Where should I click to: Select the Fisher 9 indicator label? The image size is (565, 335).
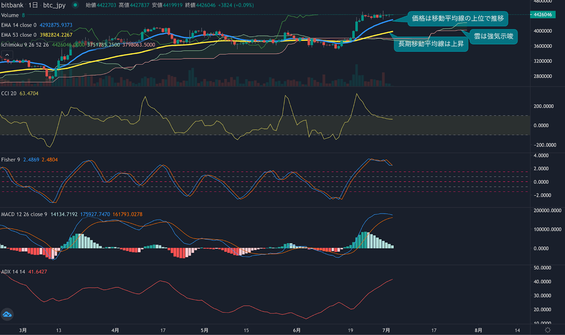(x=11, y=160)
